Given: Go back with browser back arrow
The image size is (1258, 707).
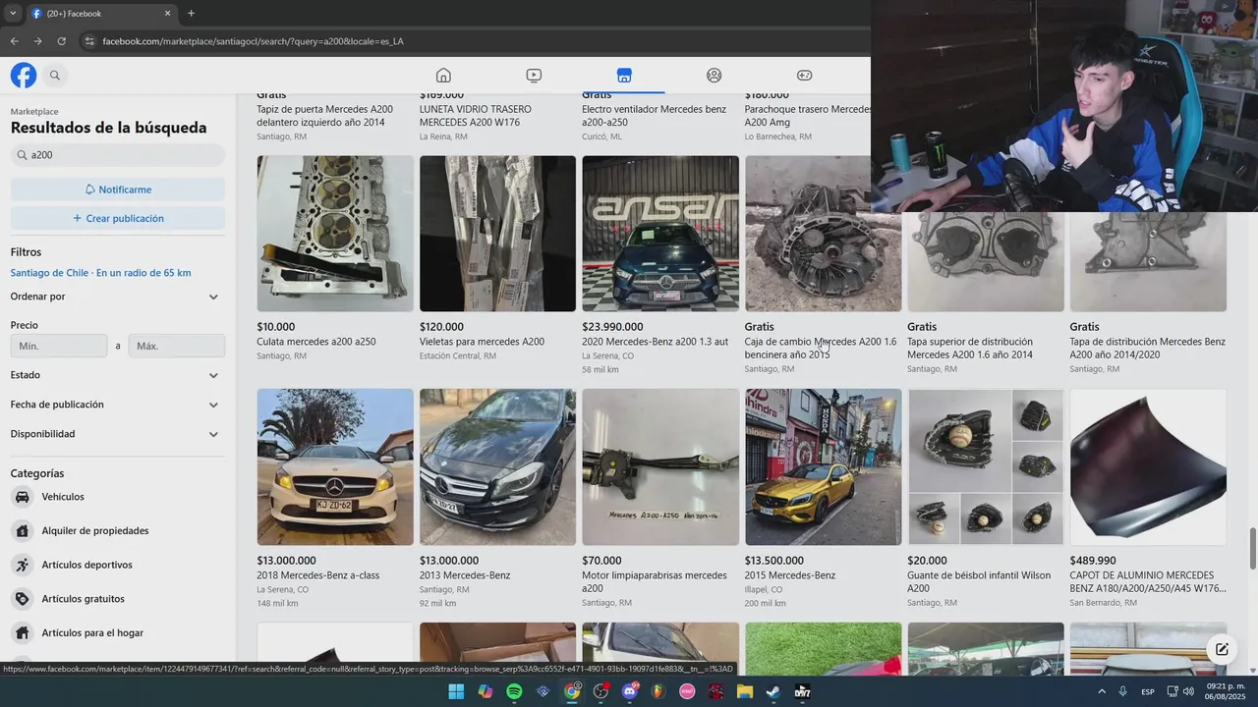Looking at the screenshot, I should click(x=14, y=41).
